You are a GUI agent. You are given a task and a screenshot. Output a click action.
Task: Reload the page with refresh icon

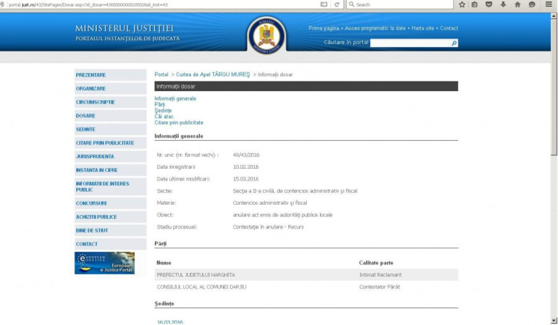337,5
